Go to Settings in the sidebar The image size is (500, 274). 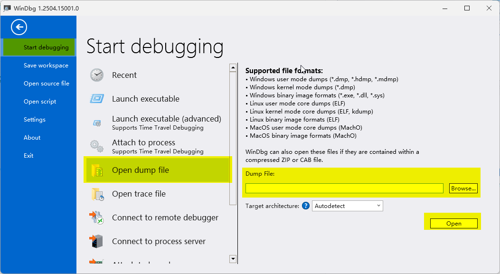tap(35, 120)
